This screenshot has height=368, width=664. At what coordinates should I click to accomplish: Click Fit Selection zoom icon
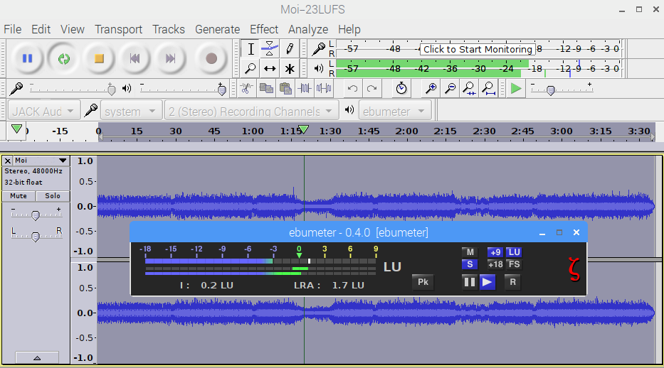tap(469, 88)
